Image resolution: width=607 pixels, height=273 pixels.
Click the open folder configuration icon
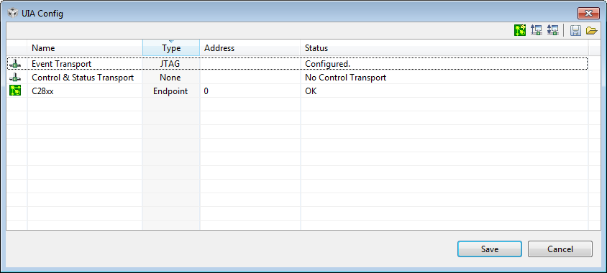click(x=591, y=31)
